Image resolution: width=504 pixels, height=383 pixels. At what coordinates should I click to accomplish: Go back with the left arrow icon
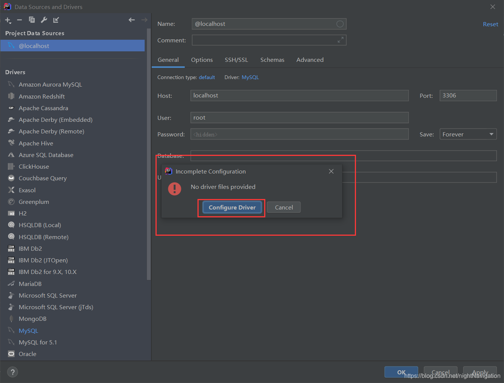coord(132,20)
